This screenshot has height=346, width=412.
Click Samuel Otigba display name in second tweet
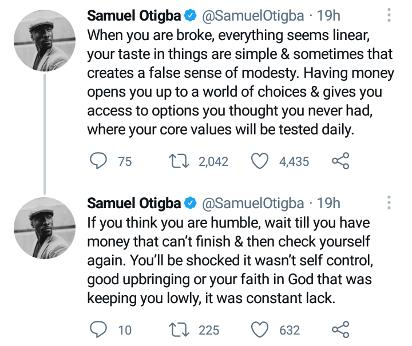[x=134, y=203]
